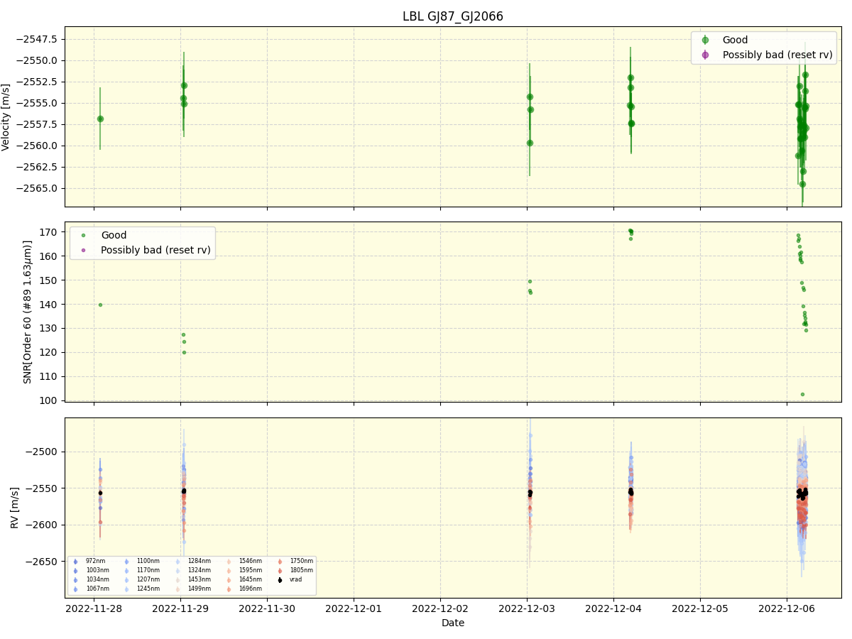Click the RV [m/s] axis label
Viewport: 852px width, 639px height.
tap(15, 508)
